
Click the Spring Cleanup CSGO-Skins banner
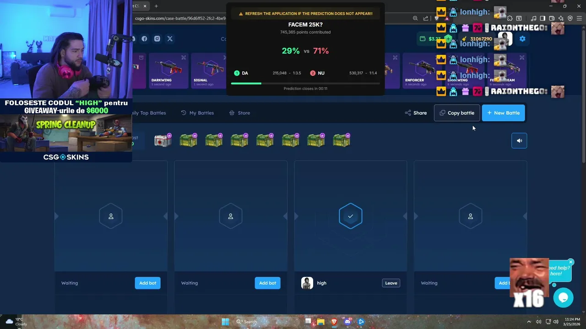(x=66, y=139)
